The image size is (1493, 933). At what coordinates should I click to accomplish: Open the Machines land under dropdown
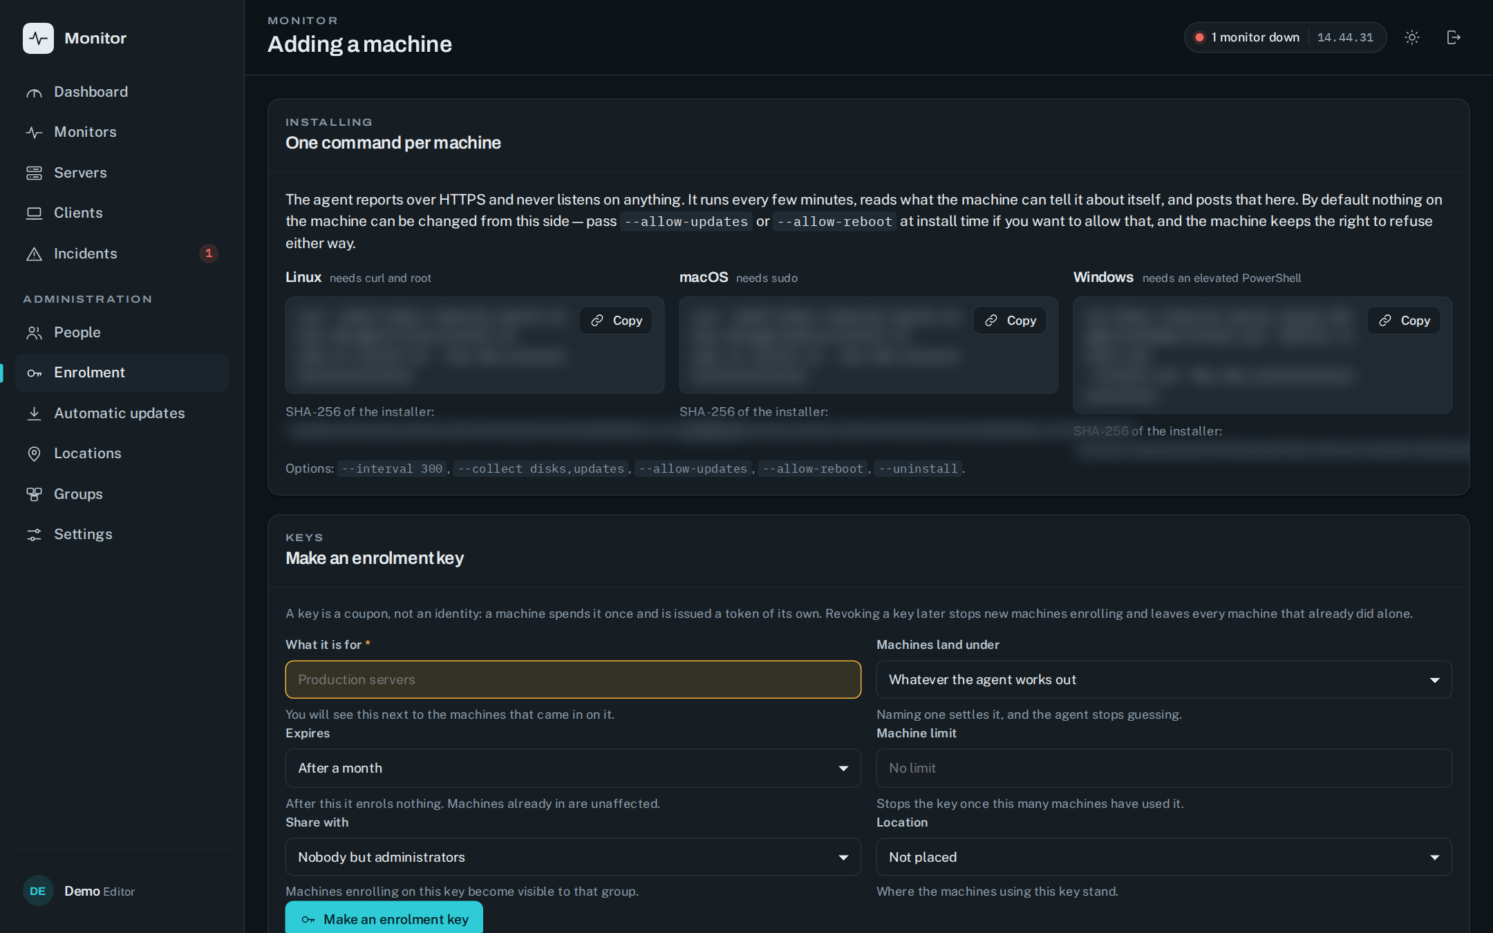coord(1164,679)
